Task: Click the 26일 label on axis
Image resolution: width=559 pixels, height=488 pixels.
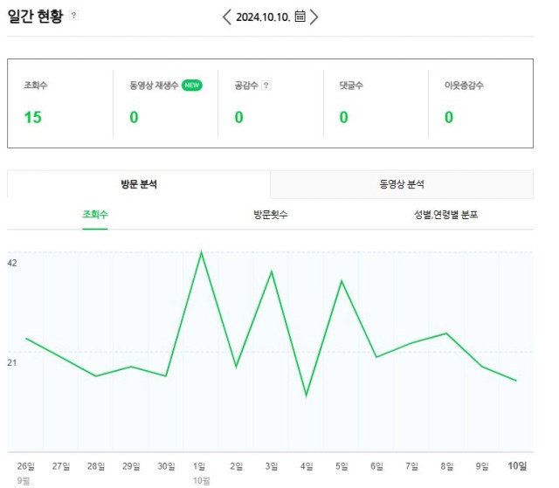Action: [x=26, y=466]
